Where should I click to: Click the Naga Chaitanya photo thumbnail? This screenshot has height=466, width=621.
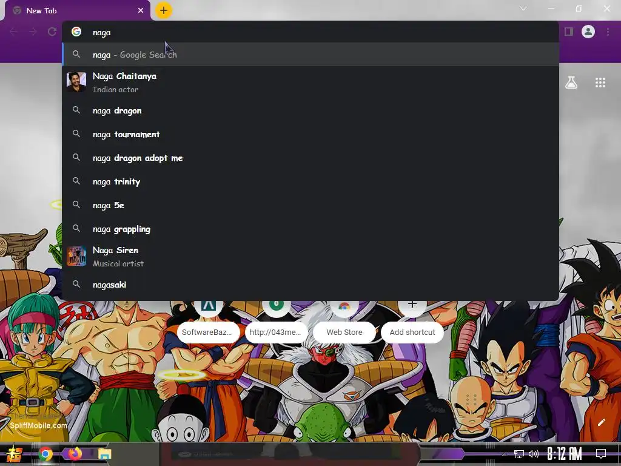pyautogui.click(x=76, y=82)
